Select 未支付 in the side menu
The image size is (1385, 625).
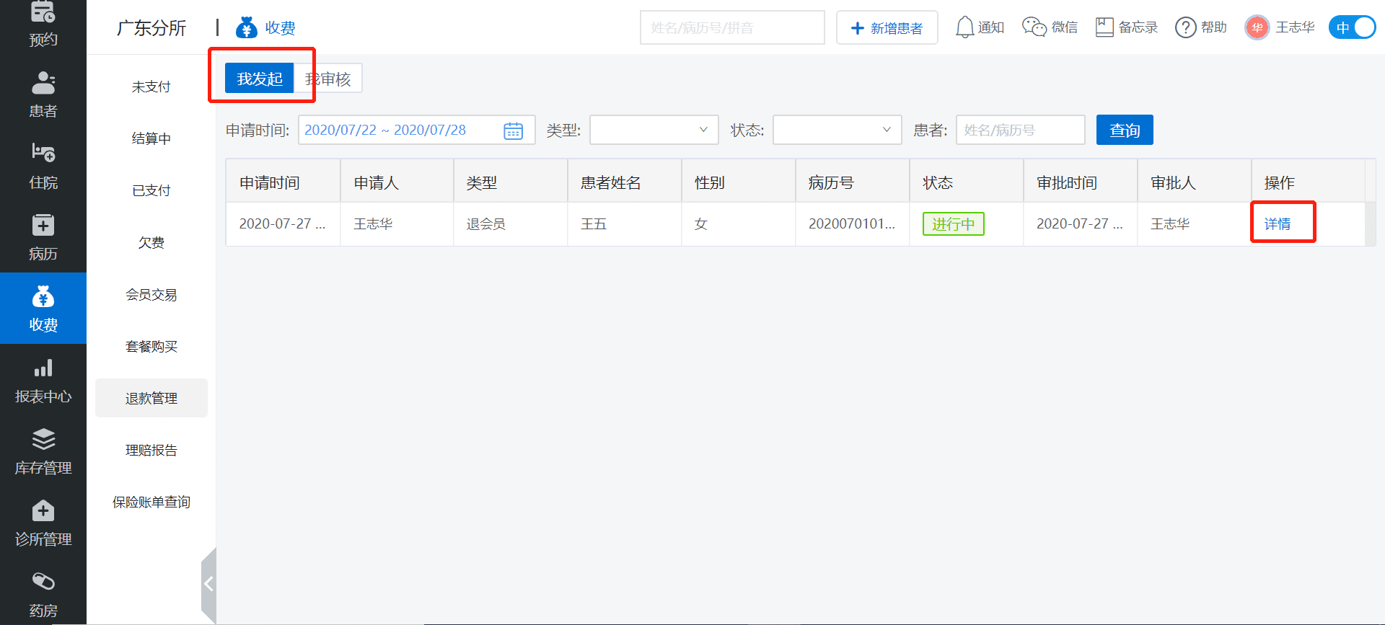(151, 87)
